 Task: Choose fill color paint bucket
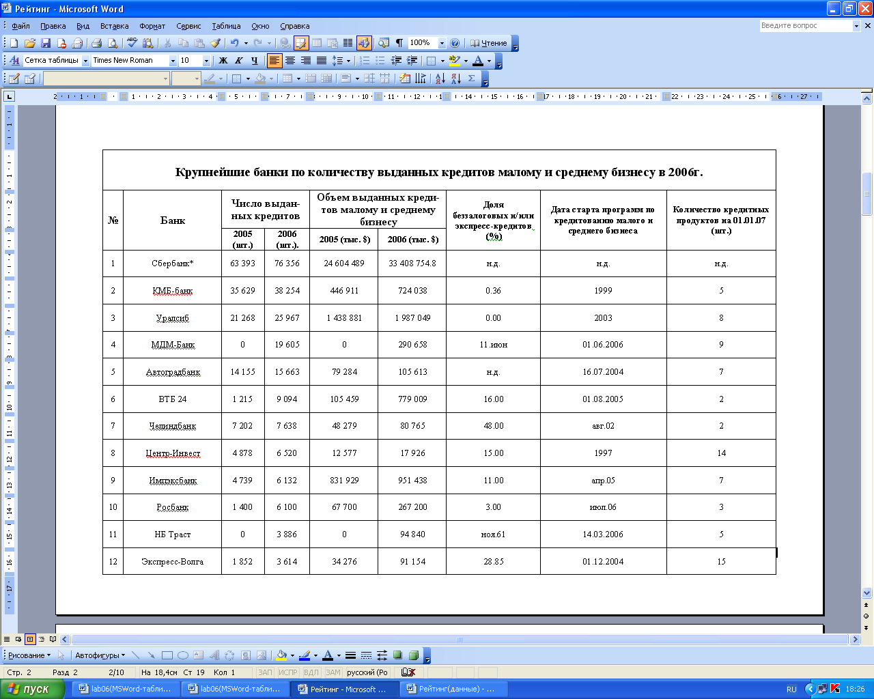tap(281, 655)
